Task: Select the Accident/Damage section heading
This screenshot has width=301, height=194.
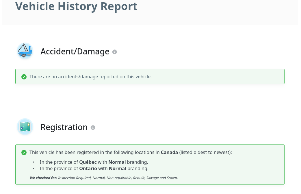Action: click(75, 52)
